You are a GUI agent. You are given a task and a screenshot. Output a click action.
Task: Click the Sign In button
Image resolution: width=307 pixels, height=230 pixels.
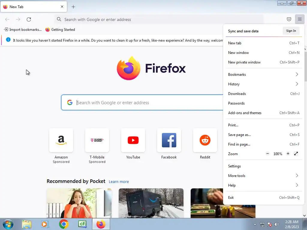291,31
